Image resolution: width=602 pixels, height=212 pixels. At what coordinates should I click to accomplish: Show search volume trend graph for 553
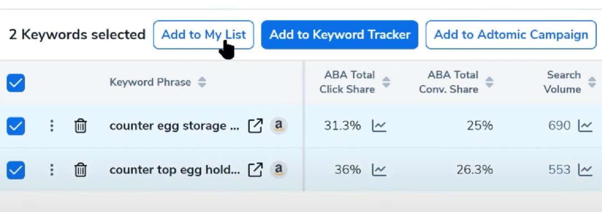click(x=585, y=170)
